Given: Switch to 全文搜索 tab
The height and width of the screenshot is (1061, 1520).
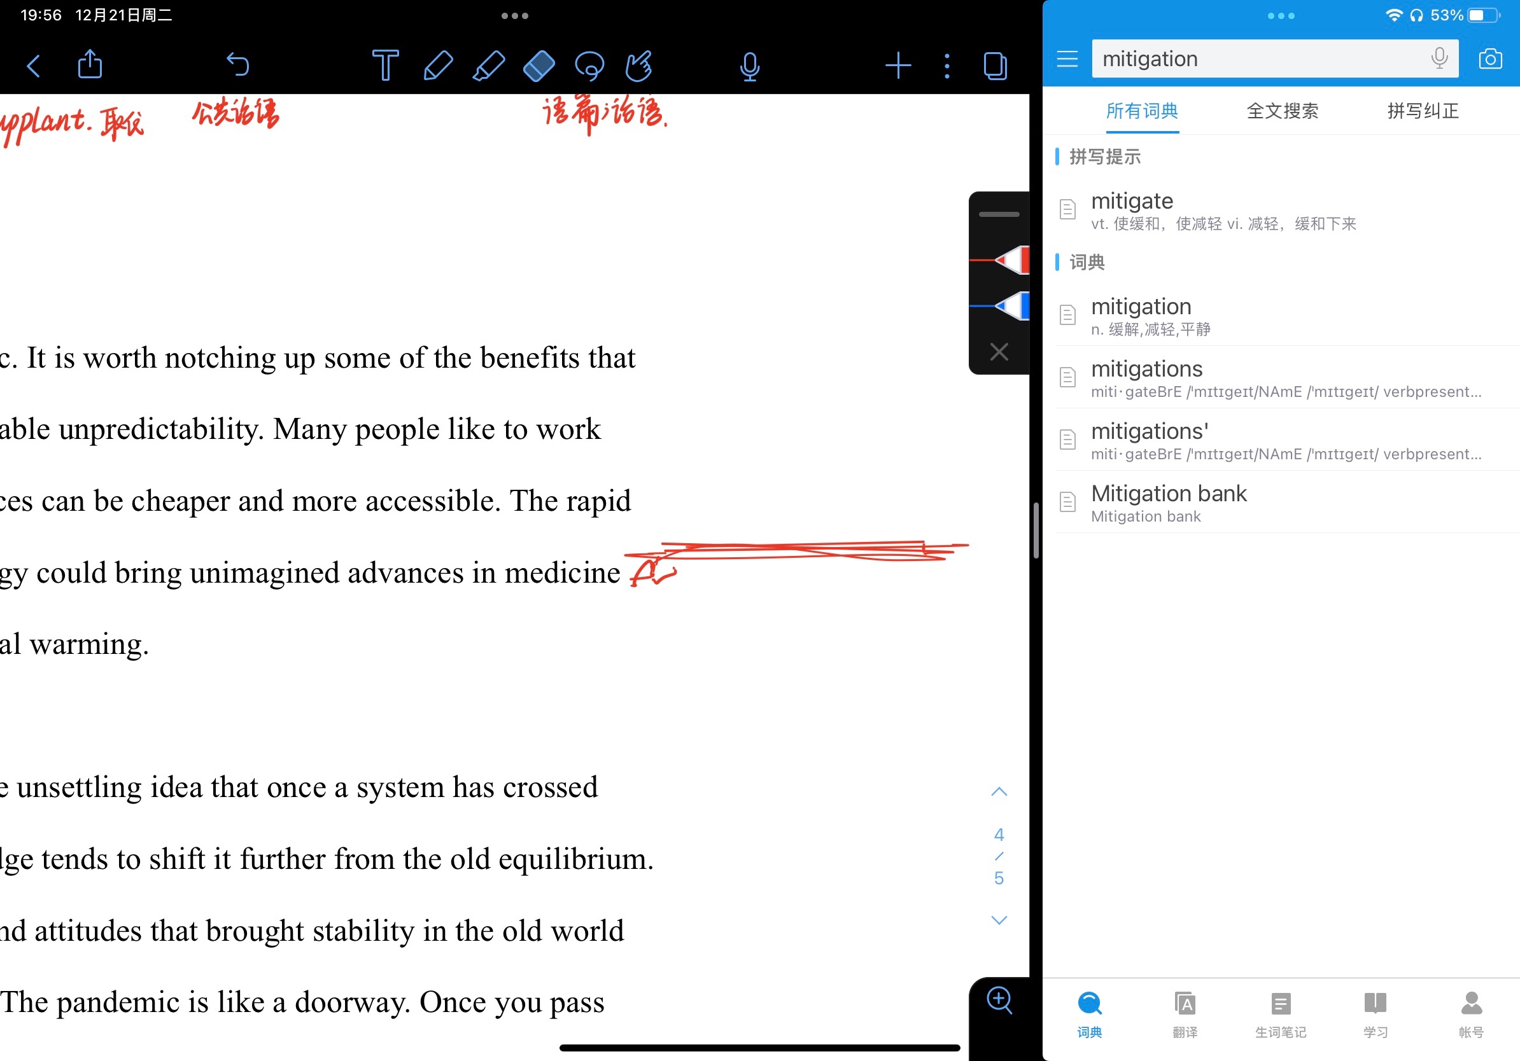Looking at the screenshot, I should pos(1283,111).
